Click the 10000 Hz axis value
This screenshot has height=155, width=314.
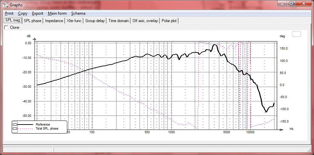tap(250, 132)
